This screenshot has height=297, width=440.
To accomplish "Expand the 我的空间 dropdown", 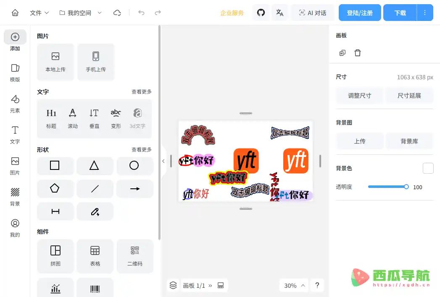I will (x=99, y=13).
